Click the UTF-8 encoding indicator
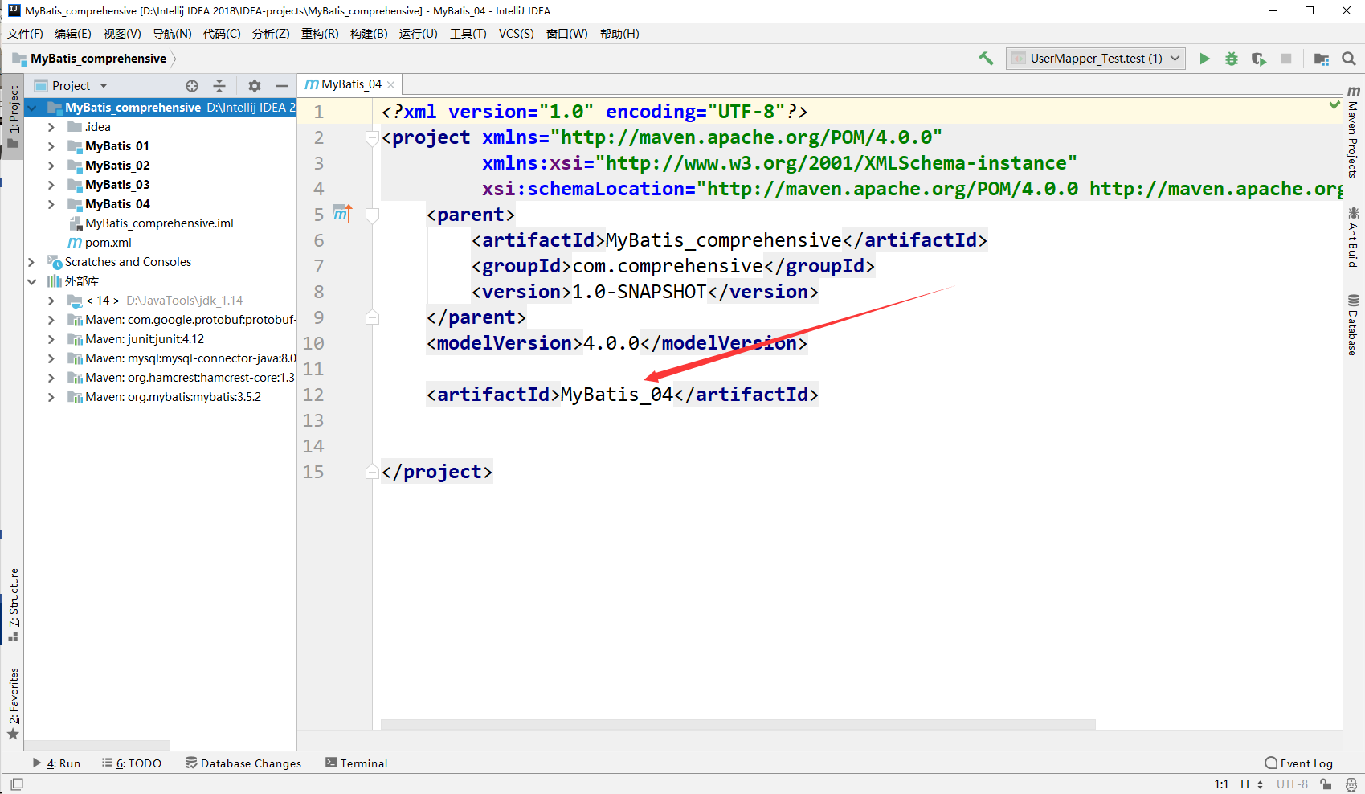This screenshot has height=794, width=1365. (1292, 784)
